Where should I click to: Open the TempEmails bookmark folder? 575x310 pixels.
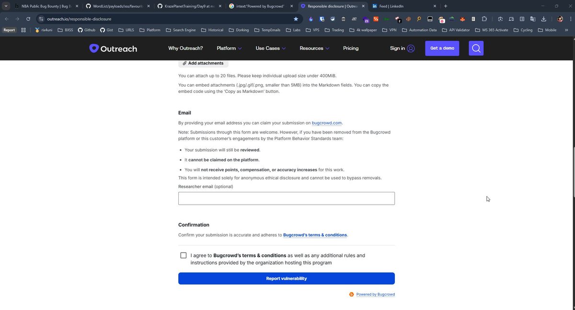pyautogui.click(x=268, y=30)
